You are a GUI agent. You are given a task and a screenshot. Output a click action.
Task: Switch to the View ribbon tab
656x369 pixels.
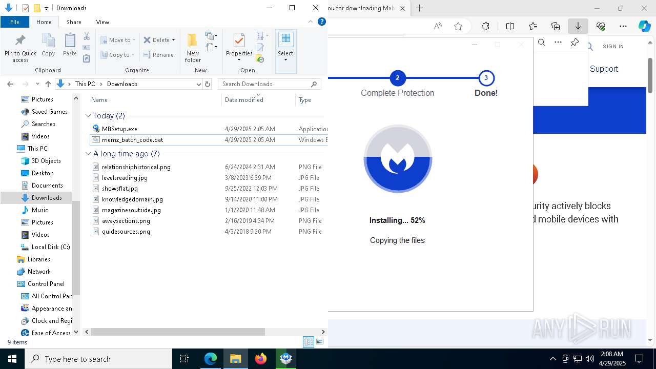pos(102,22)
